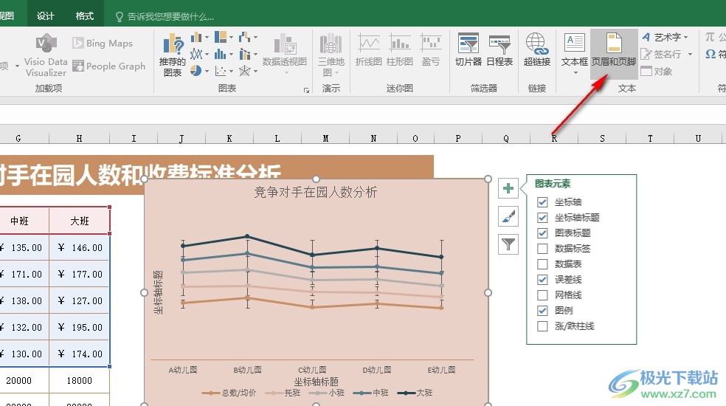The image size is (726, 406).
Task: Select column header K
Action: tap(229, 138)
